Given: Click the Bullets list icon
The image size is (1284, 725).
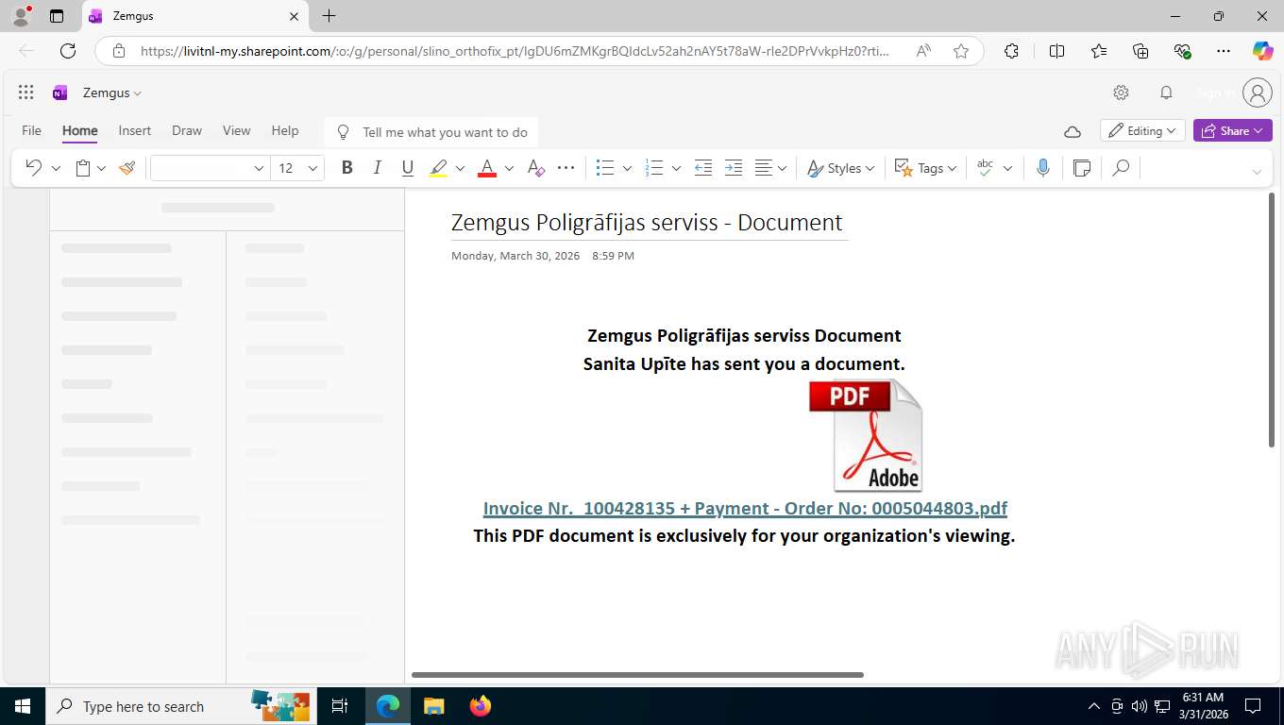Looking at the screenshot, I should (606, 168).
